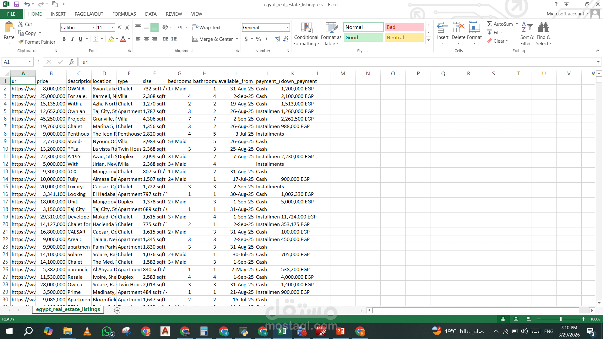Click the Fill button

pos(495,32)
